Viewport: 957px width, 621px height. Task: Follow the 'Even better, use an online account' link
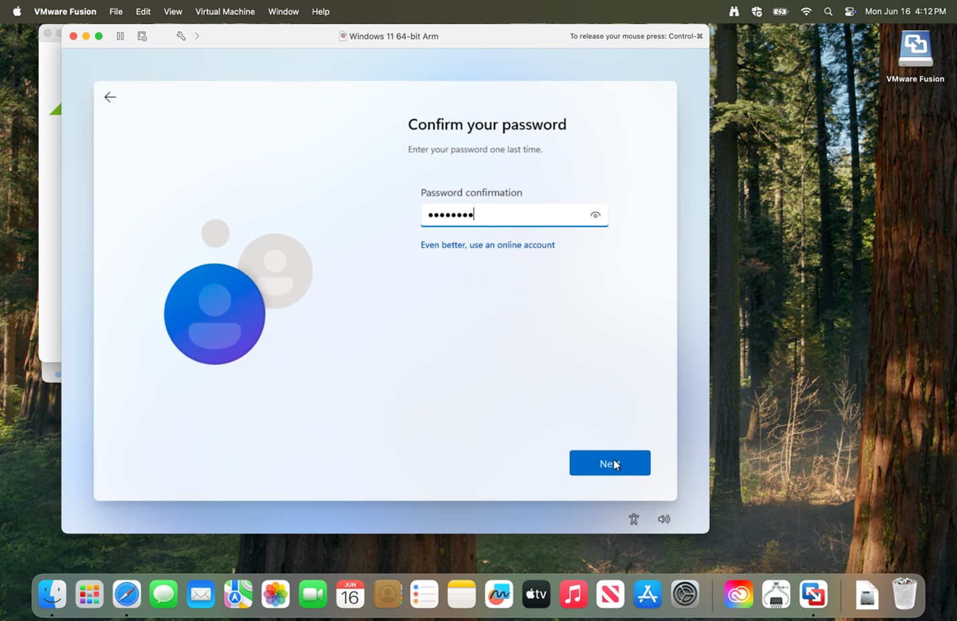[487, 245]
